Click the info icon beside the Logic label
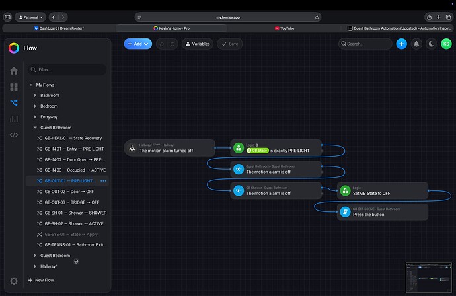Viewport: 456px width, 296px height. tap(257, 145)
